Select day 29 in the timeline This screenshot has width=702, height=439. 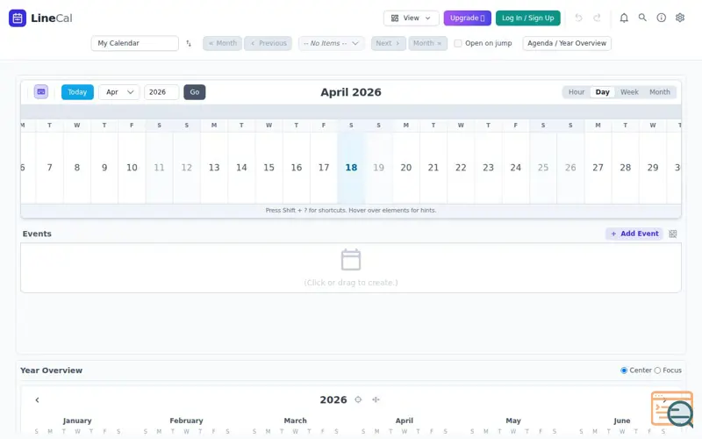(653, 168)
